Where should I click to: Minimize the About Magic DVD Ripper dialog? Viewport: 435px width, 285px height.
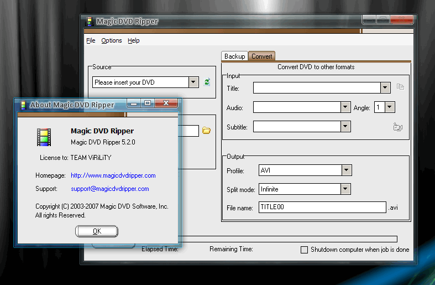tap(134, 103)
